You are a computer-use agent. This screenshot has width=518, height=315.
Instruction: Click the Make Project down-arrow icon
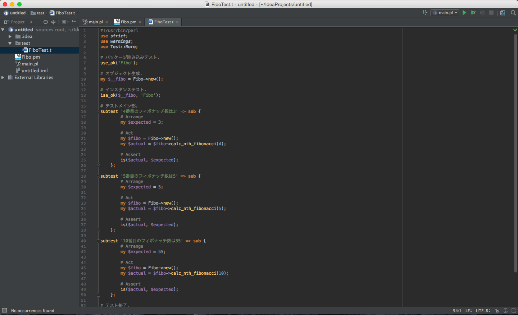pyautogui.click(x=425, y=13)
